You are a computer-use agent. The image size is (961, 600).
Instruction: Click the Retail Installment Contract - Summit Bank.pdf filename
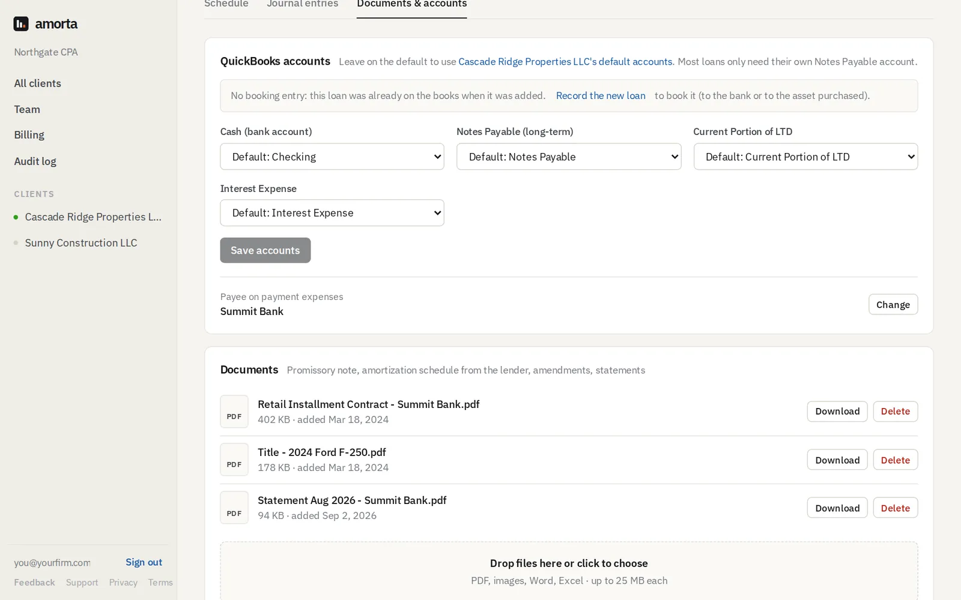coord(369,404)
